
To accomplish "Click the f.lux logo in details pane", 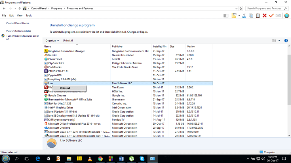I will tap(52, 143).
